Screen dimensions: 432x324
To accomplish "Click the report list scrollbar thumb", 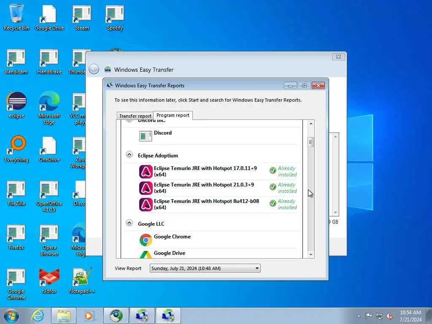I will tap(310, 142).
